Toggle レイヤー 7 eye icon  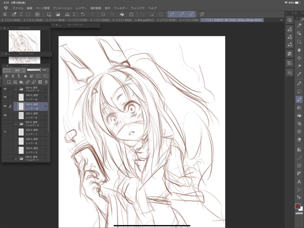(x=5, y=132)
